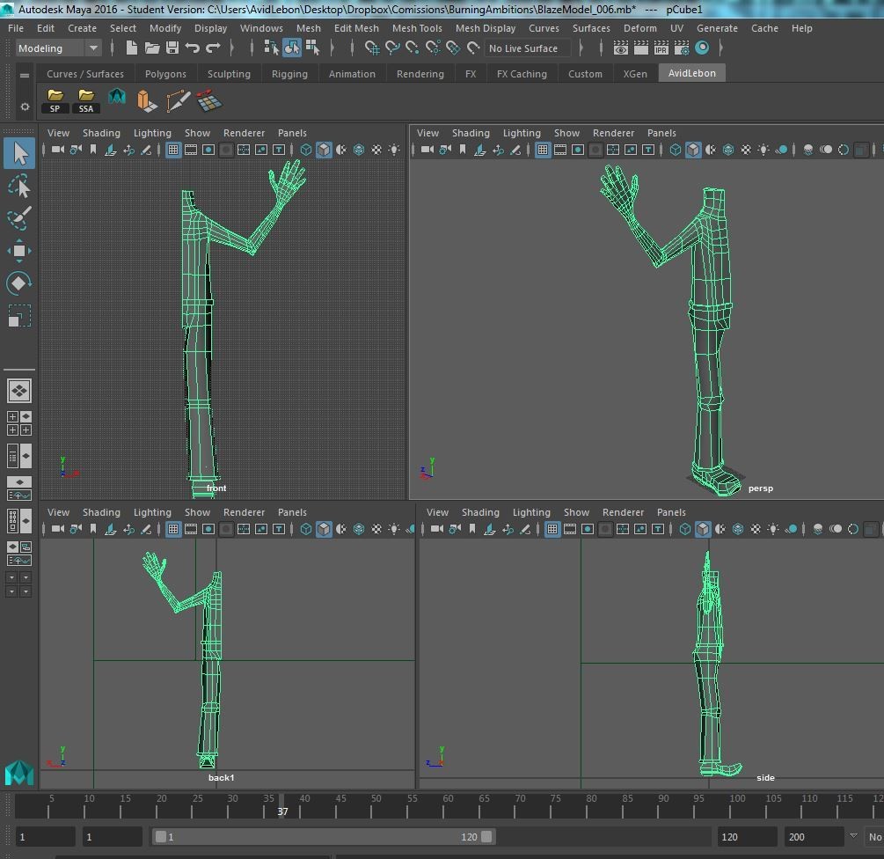Expand the shelf options gear menu
Screen dimensions: 884x859
[25, 106]
